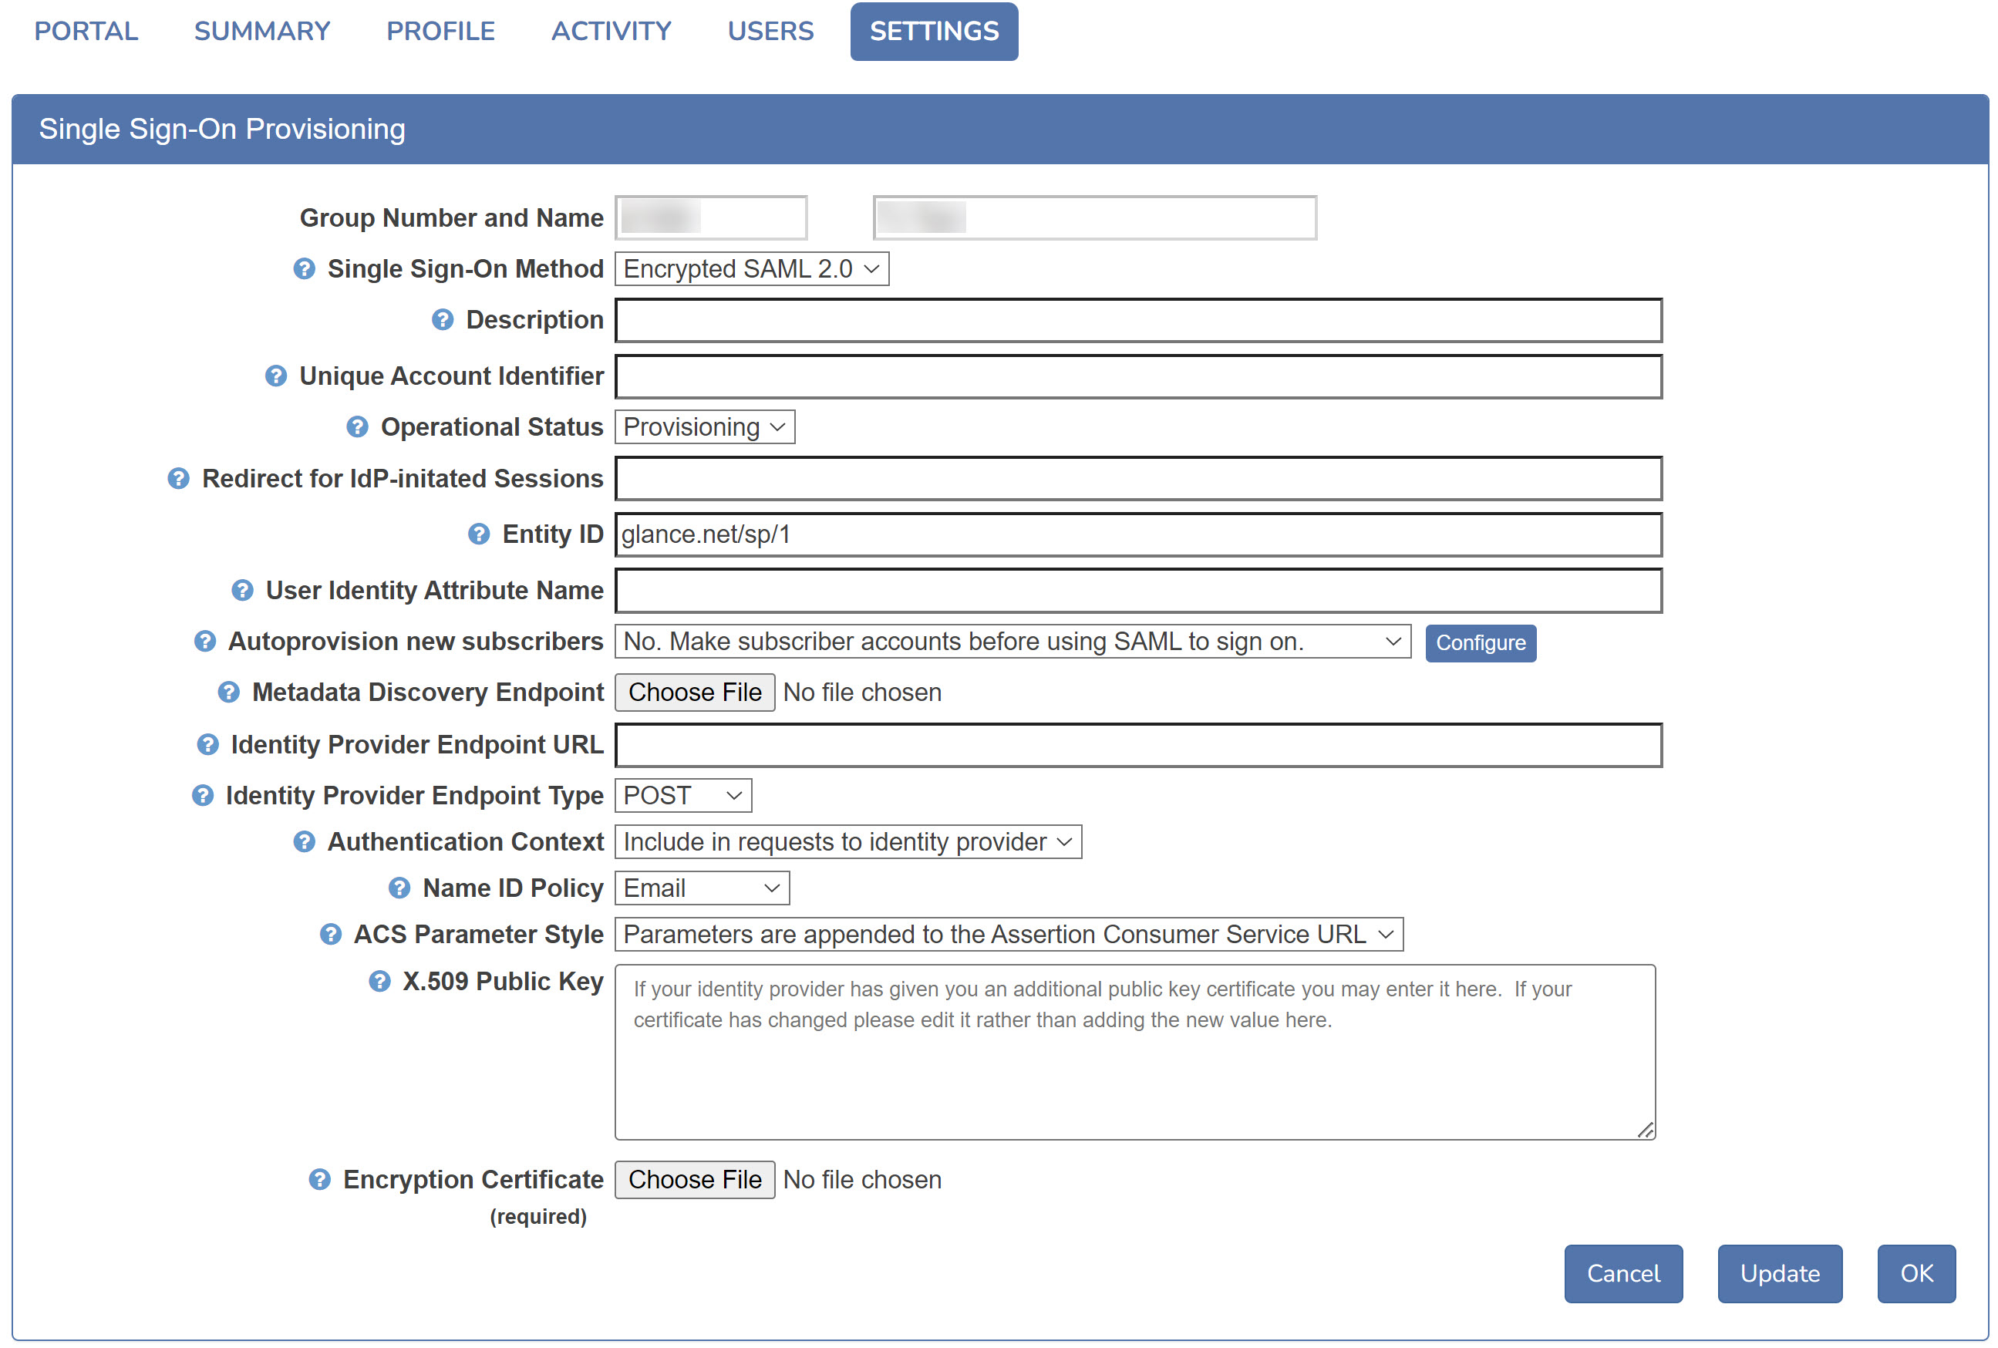Viewport: 1998px width, 1348px height.
Task: Click the Update button
Action: pyautogui.click(x=1779, y=1273)
